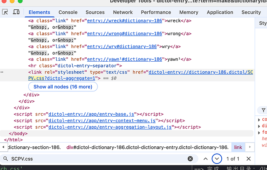Screen dimensions: 267x170
Task: Go to the next search result
Action: (217, 159)
